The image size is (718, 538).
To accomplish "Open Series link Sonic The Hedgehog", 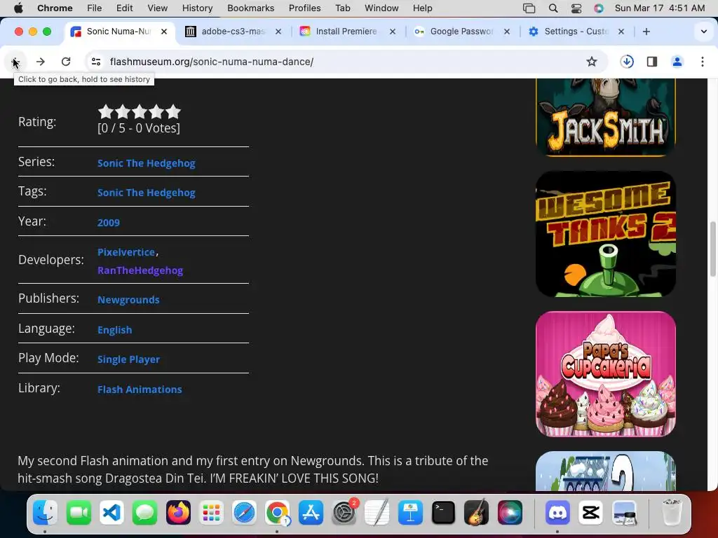I will pyautogui.click(x=146, y=163).
